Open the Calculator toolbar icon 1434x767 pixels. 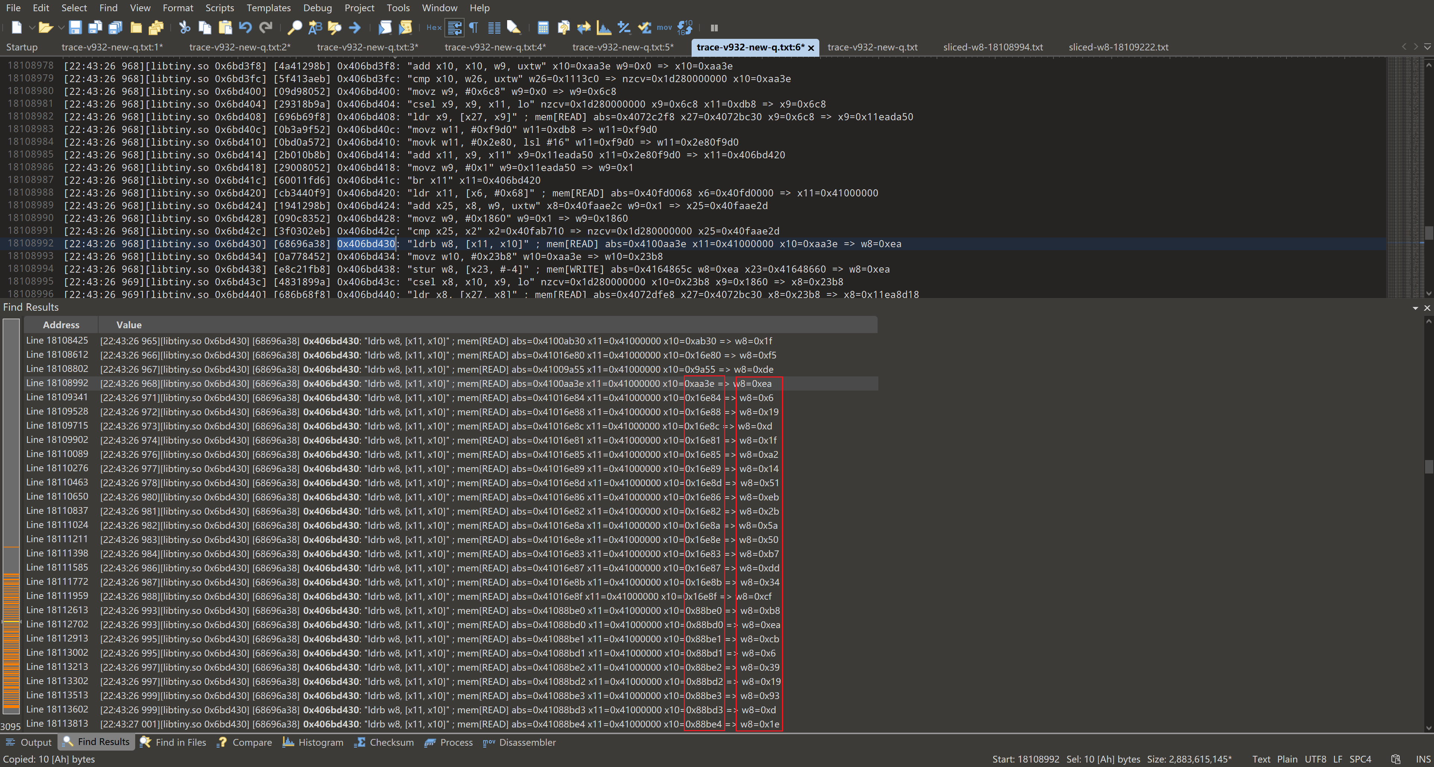(543, 27)
